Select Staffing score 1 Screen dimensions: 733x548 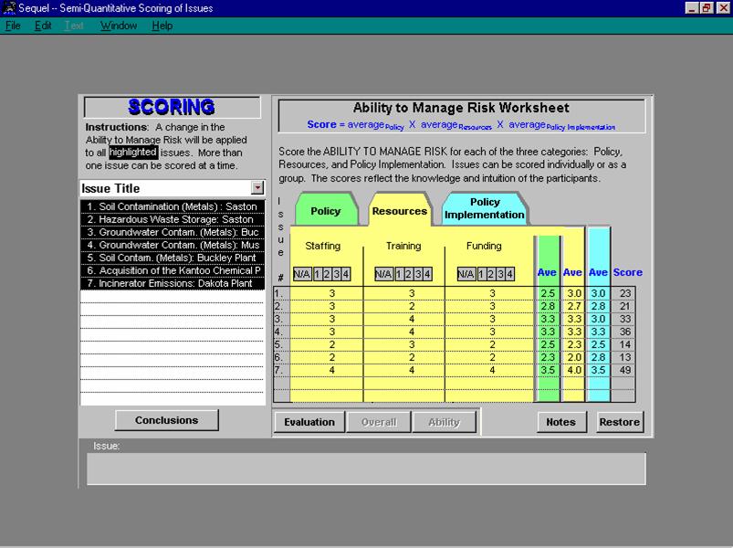(x=317, y=274)
